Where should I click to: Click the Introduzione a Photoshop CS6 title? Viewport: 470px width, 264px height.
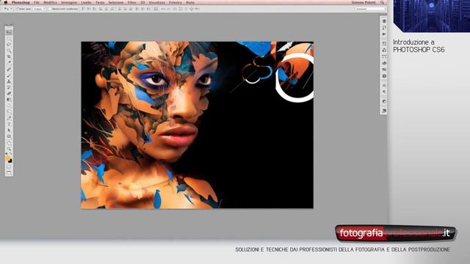coord(419,45)
